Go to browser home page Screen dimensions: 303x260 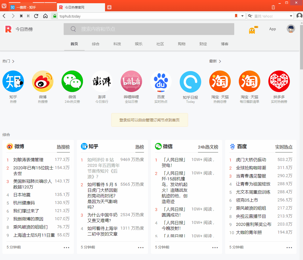coord(45,16)
